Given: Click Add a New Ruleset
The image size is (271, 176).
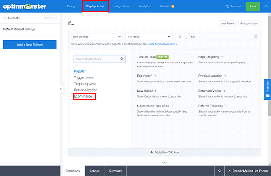Looking at the screenshot, I should [x=30, y=45].
